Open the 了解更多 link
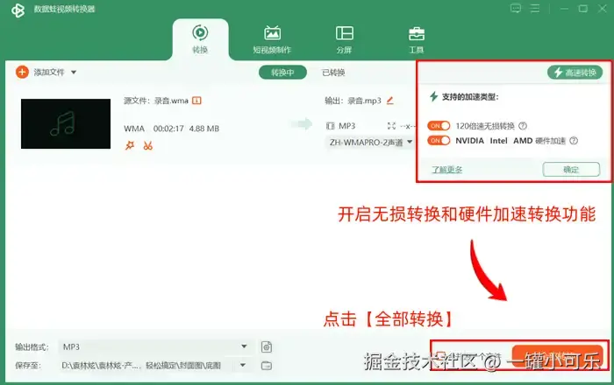614x385 pixels. pyautogui.click(x=446, y=170)
